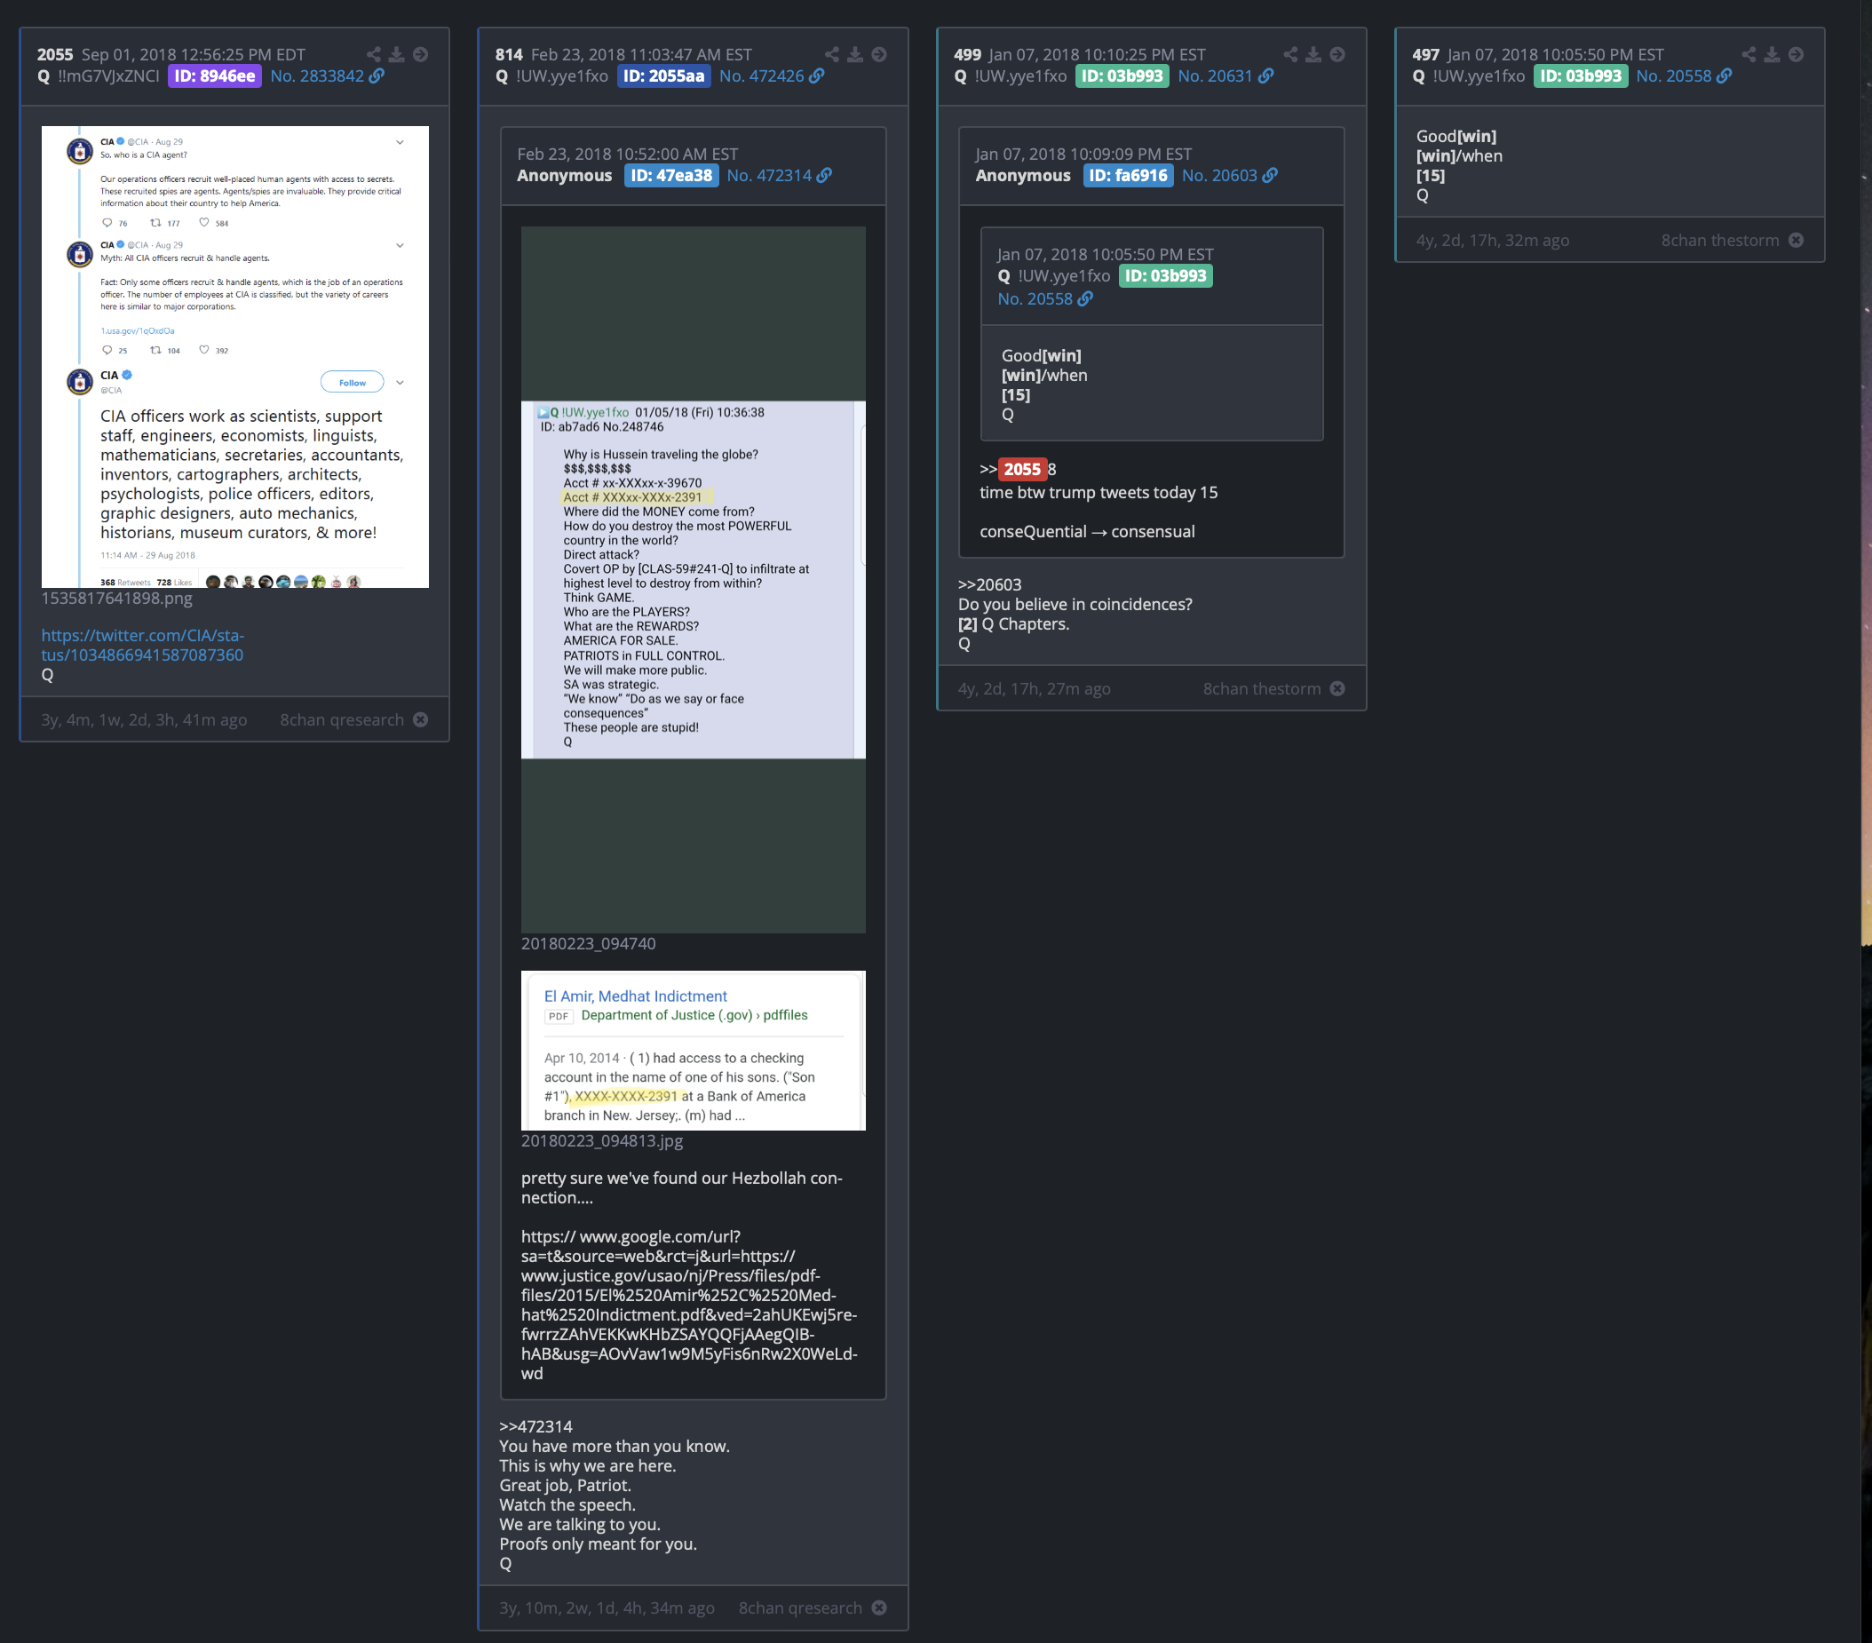Click the download icon on post 2055
Image resolution: width=1872 pixels, height=1643 pixels.
click(397, 55)
